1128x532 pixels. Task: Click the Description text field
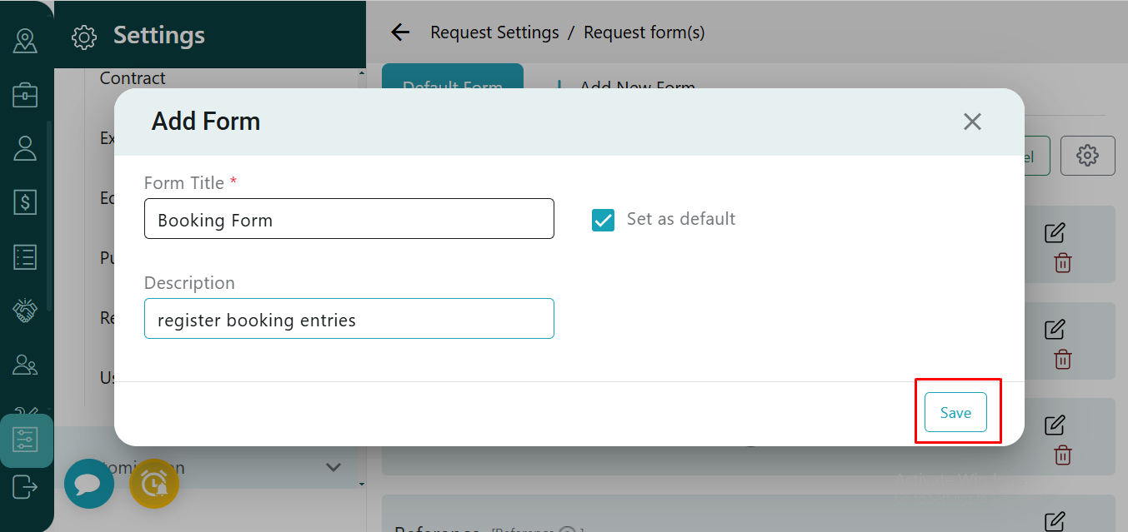pos(348,320)
